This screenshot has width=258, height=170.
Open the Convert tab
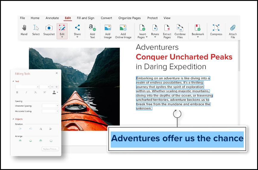pyautogui.click(x=106, y=18)
